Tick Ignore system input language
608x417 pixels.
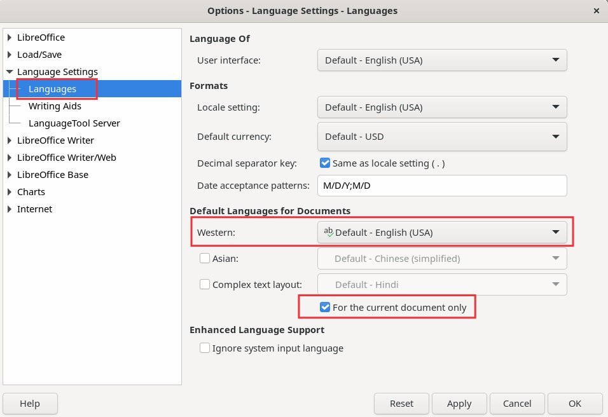pyautogui.click(x=205, y=348)
